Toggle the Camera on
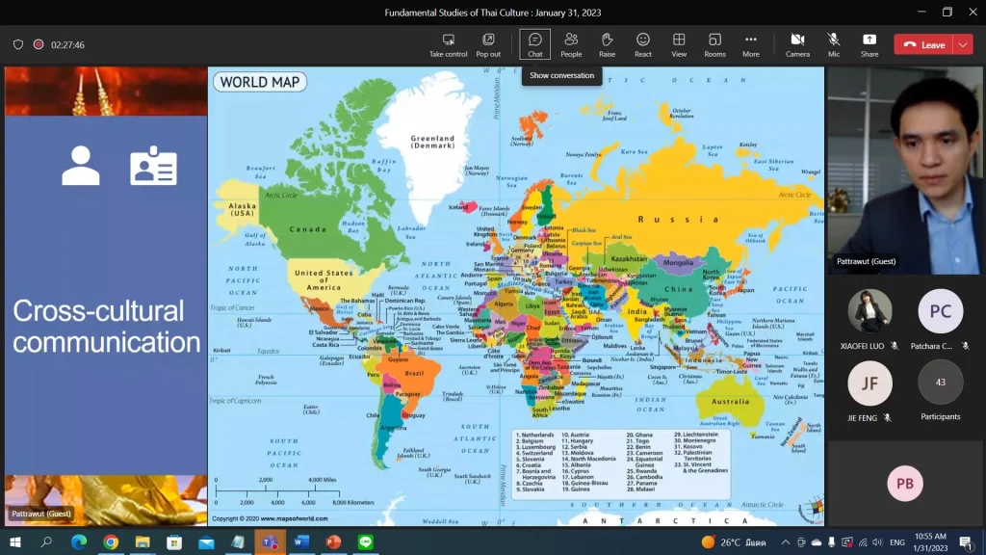Image resolution: width=986 pixels, height=555 pixels. click(797, 43)
